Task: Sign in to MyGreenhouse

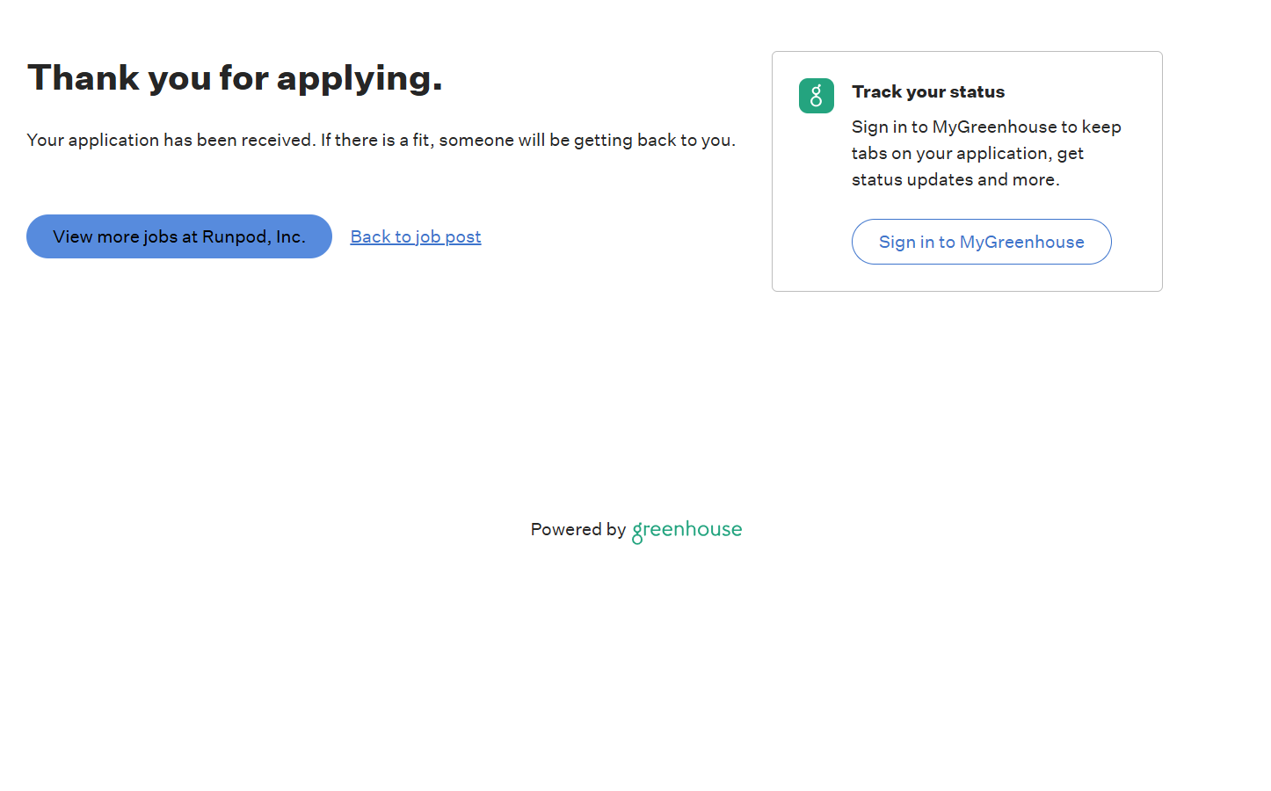Action: (x=981, y=242)
